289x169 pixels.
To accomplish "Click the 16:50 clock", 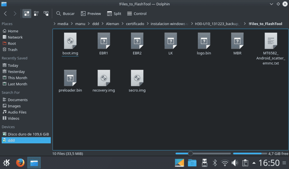I will [x=269, y=163].
